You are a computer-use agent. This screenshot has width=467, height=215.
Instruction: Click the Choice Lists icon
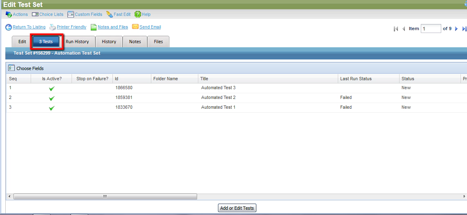[35, 14]
